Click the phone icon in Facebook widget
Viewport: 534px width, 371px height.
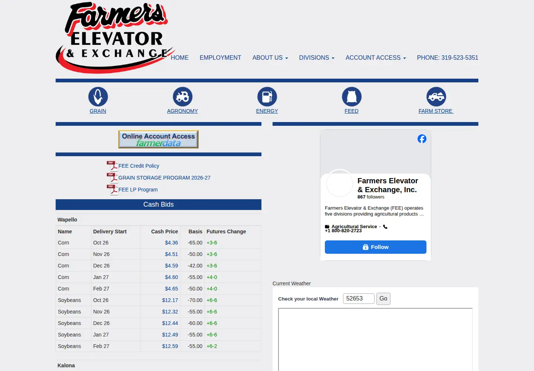385,227
